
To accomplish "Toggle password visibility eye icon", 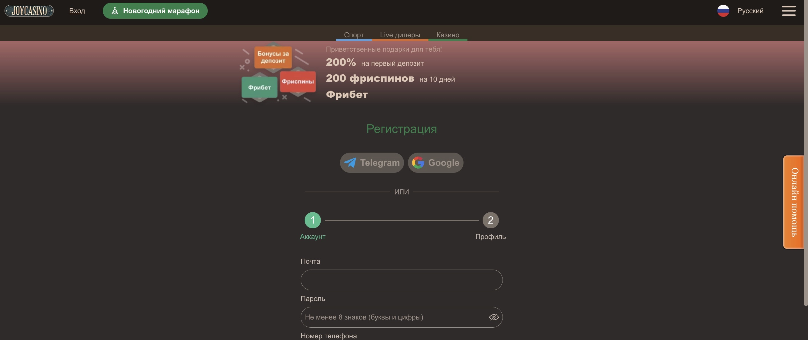I will [x=494, y=317].
